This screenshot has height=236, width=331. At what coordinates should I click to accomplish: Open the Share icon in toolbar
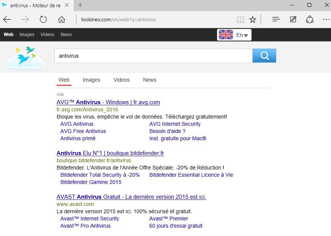(309, 19)
